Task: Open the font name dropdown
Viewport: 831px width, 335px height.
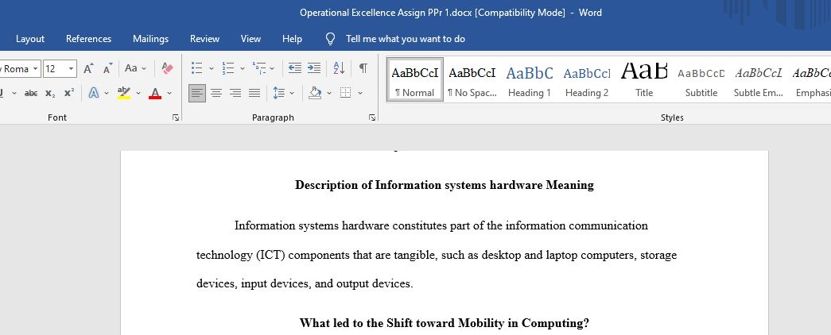Action: click(35, 69)
